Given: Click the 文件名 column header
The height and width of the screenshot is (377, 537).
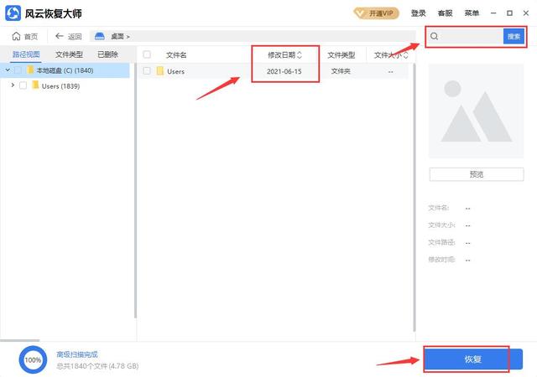Looking at the screenshot, I should (176, 54).
